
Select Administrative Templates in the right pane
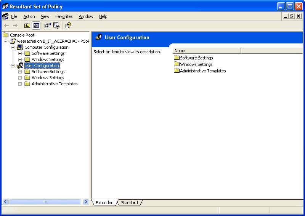pos(203,71)
